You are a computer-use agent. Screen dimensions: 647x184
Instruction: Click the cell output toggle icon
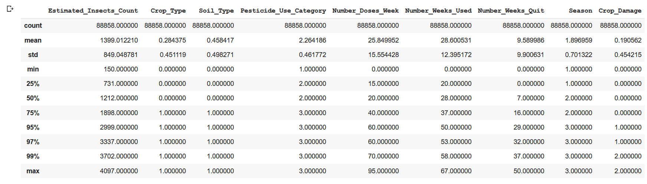10,9
